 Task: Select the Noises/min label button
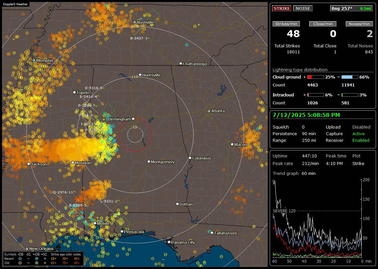[x=359, y=24]
